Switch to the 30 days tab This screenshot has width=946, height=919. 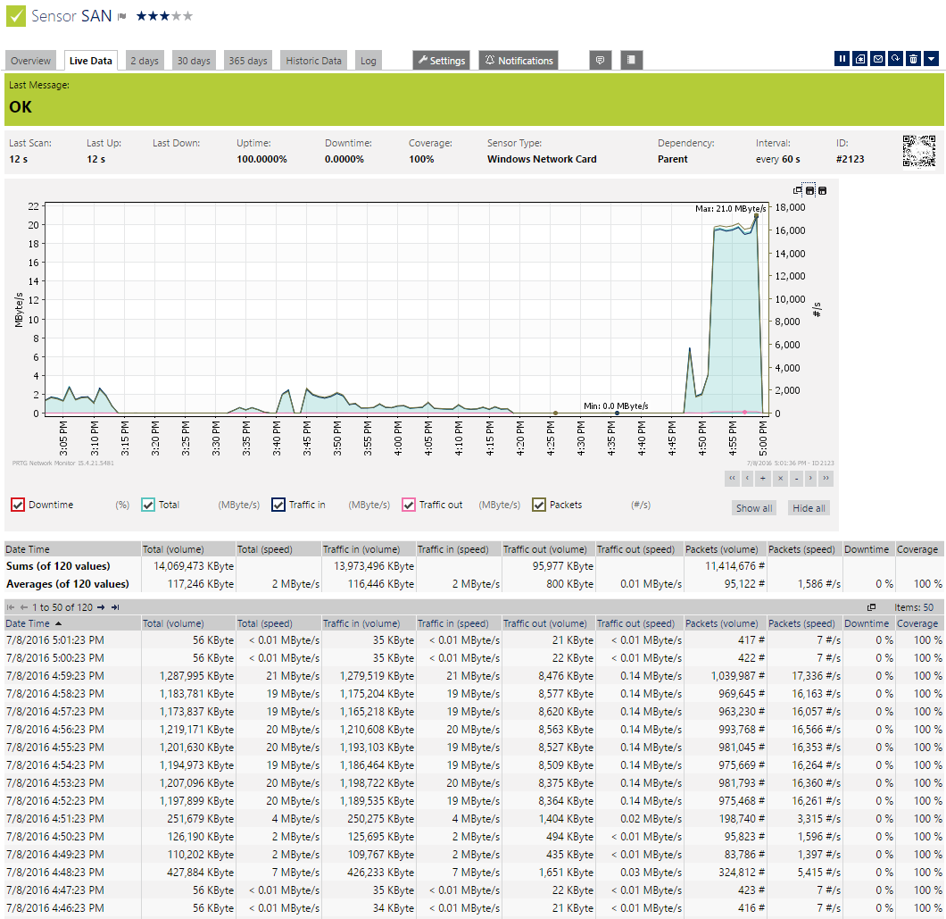(x=194, y=61)
